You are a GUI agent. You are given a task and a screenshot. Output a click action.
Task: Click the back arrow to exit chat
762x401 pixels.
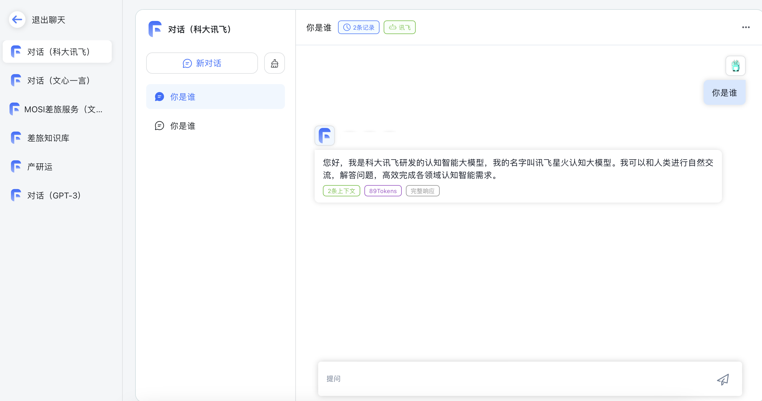17,20
